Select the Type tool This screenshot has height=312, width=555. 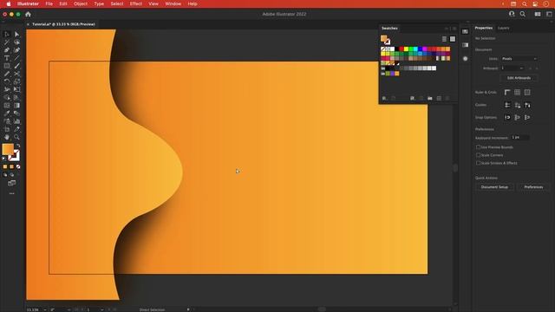[x=7, y=58]
